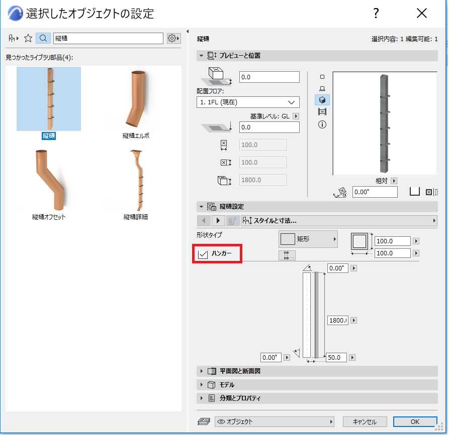449x435 pixels.
Task: Close the 選択したオブジェクトの設定 dialog
Action: tap(421, 13)
